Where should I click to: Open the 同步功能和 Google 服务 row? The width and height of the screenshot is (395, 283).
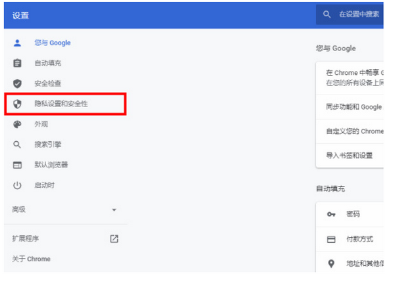pyautogui.click(x=354, y=107)
